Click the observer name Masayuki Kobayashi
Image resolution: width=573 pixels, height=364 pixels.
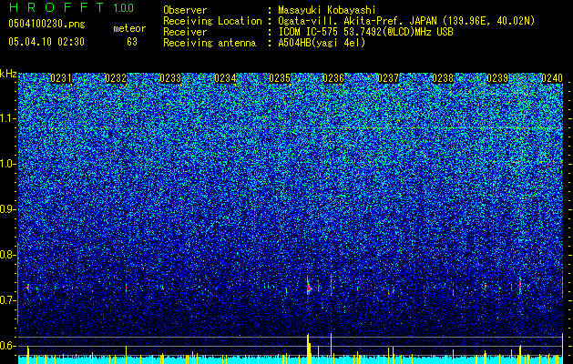pos(326,10)
